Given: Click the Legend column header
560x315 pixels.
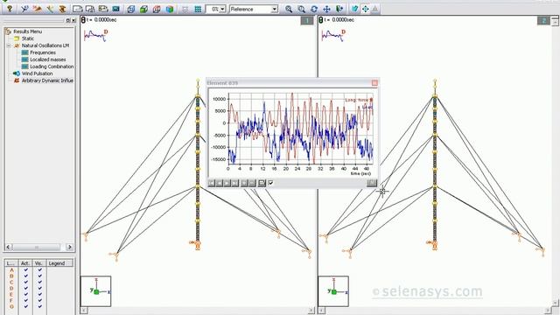Looking at the screenshot, I should (59, 263).
